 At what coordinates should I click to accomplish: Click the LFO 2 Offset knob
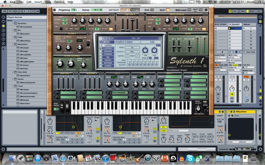click(x=152, y=84)
